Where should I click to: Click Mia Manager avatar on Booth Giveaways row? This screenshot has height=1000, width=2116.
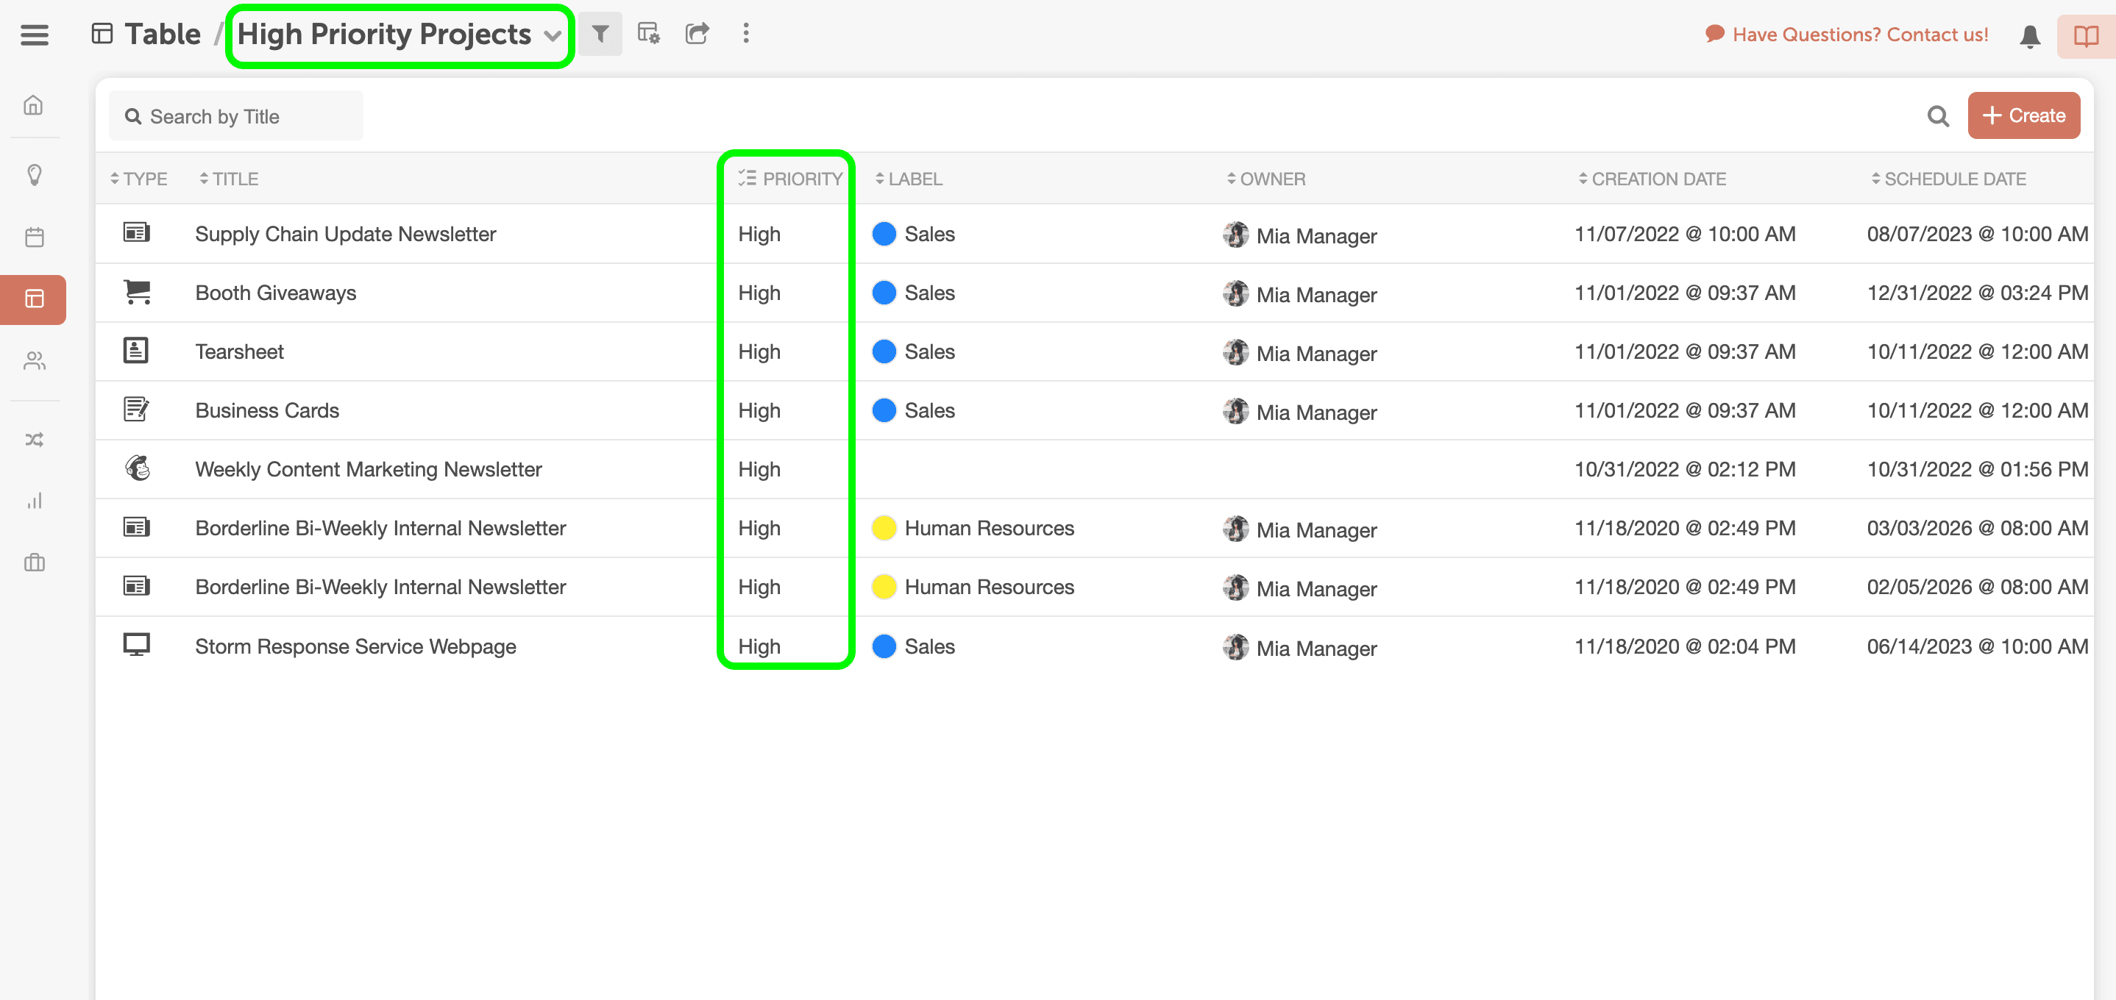click(x=1235, y=293)
